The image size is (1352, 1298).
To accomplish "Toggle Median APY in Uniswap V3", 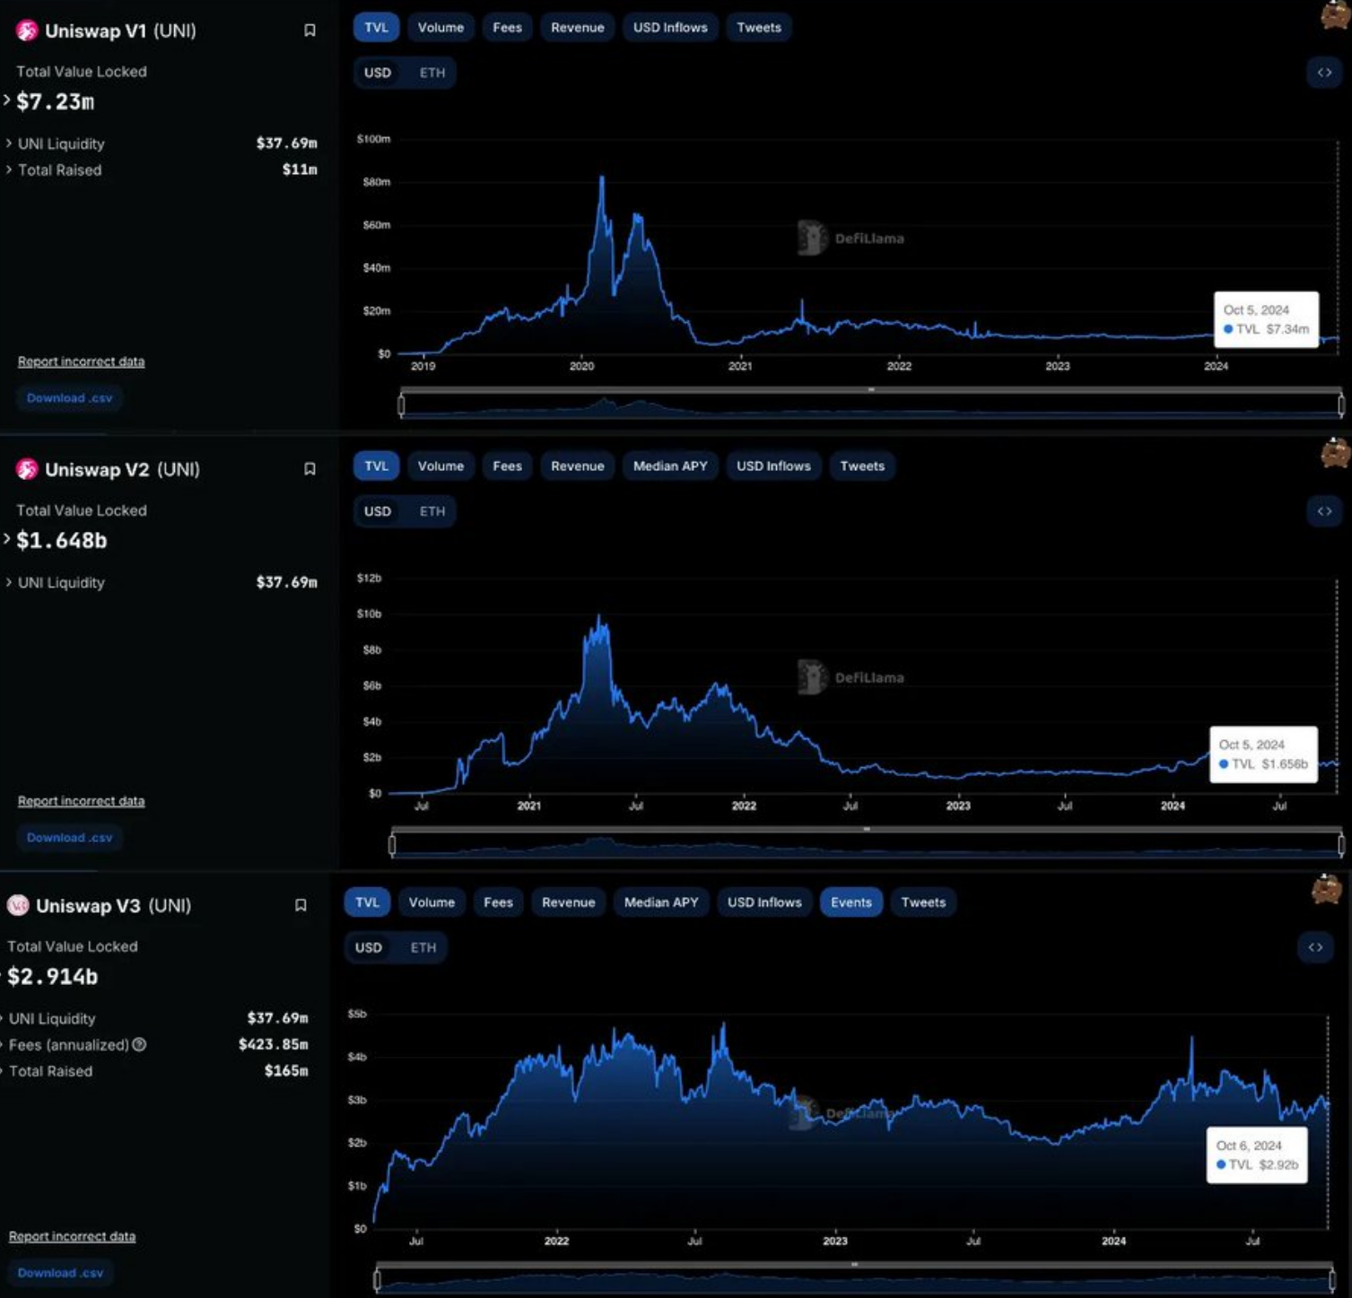I will (661, 902).
